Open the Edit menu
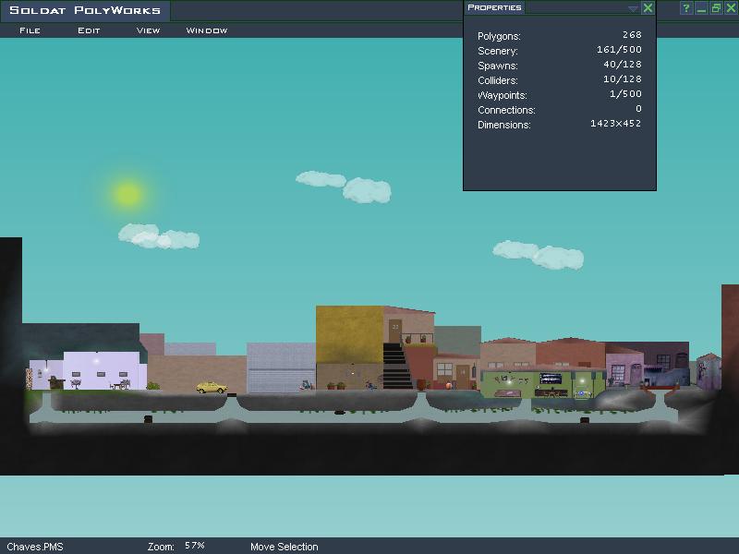Image resolution: width=739 pixels, height=554 pixels. (x=89, y=30)
